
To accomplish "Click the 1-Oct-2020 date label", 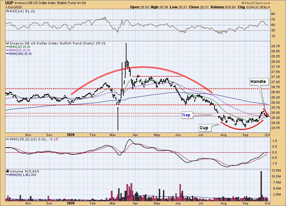I will coord(13,7).
